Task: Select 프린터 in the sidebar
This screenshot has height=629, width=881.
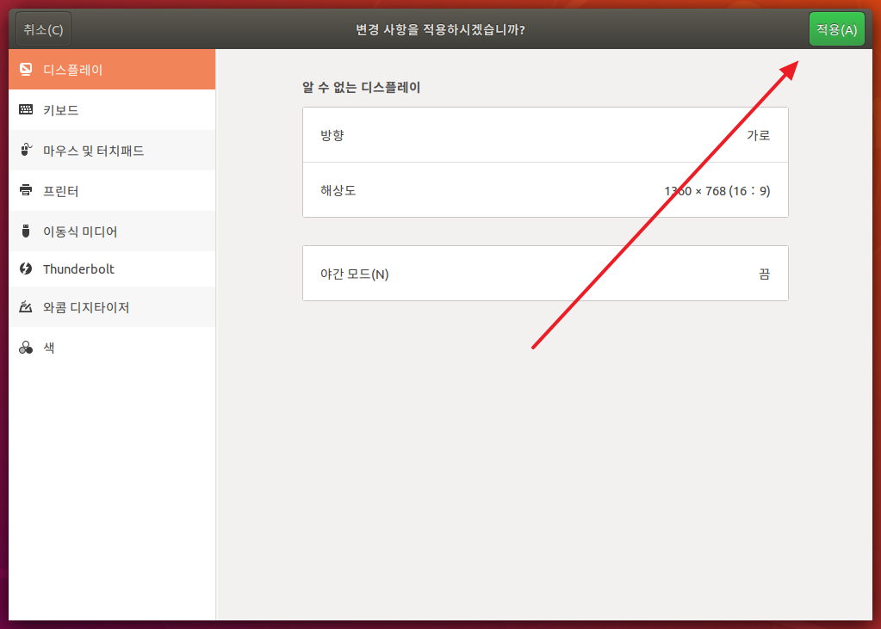Action: click(112, 191)
